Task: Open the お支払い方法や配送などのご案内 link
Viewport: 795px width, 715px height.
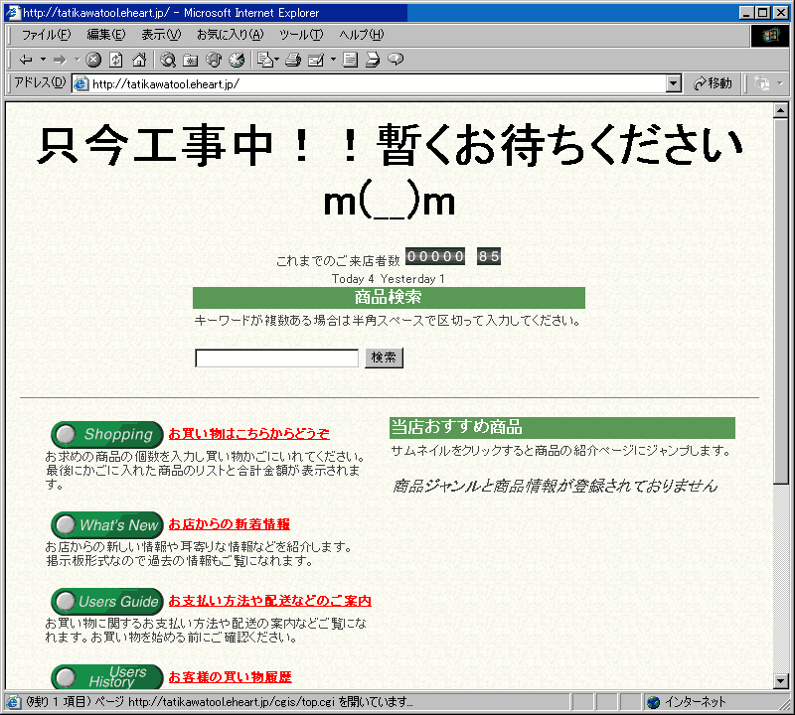Action: [x=269, y=601]
